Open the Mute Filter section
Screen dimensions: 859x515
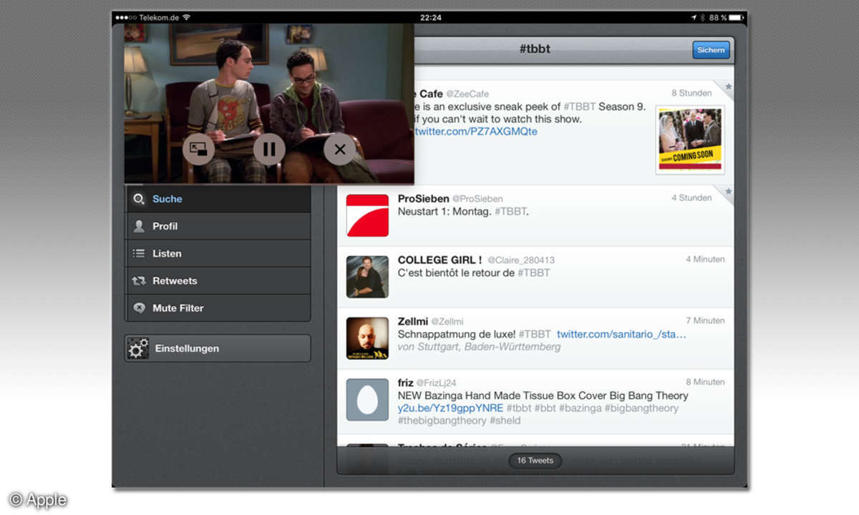pos(218,308)
